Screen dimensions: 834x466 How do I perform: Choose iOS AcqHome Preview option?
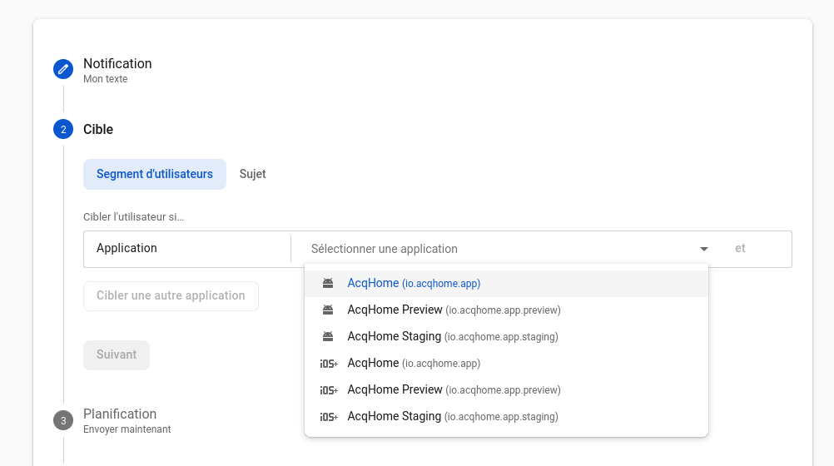pos(506,390)
